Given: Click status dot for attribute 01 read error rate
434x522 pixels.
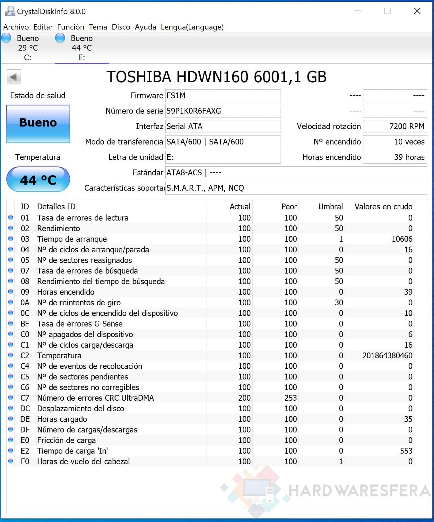Looking at the screenshot, I should [x=11, y=218].
